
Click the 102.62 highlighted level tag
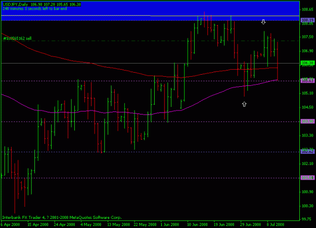(307, 152)
